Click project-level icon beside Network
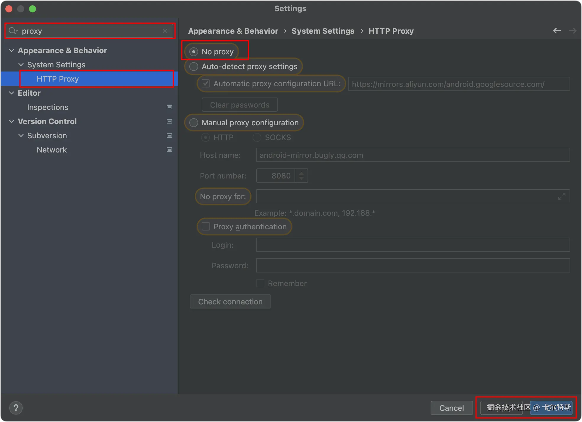 [169, 150]
